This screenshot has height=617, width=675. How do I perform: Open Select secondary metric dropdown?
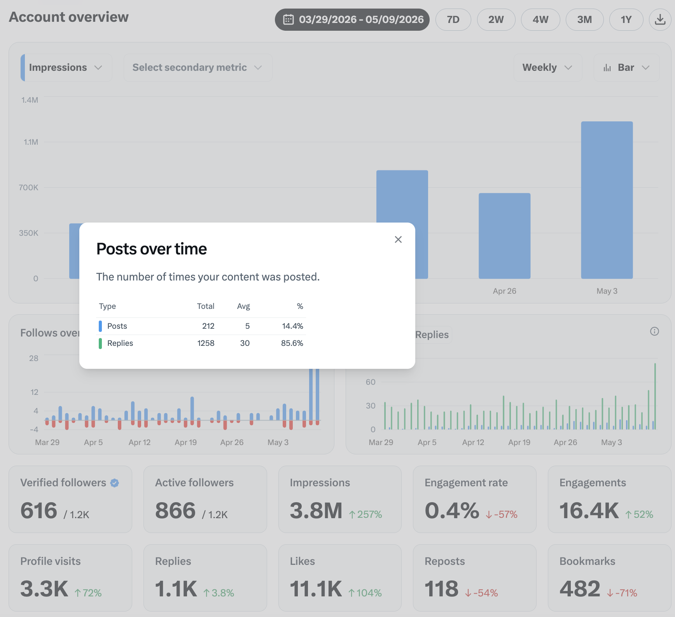click(x=198, y=68)
